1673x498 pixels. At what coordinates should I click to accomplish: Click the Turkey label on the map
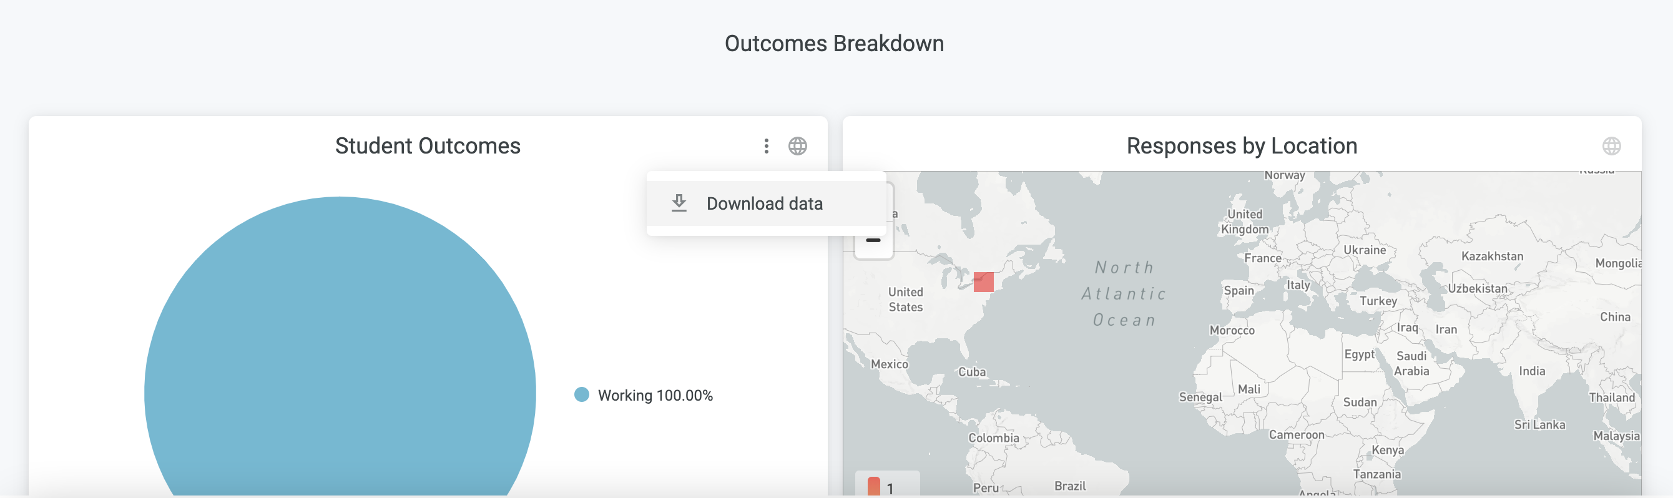(1378, 301)
